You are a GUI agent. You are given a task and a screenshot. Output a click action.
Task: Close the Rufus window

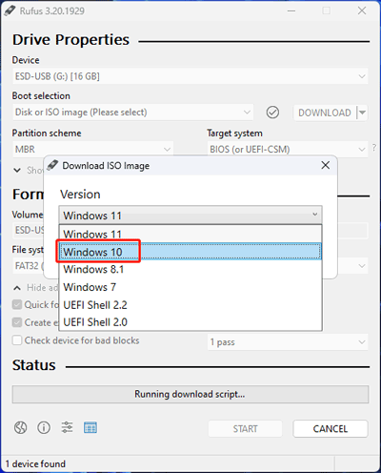coord(362,10)
